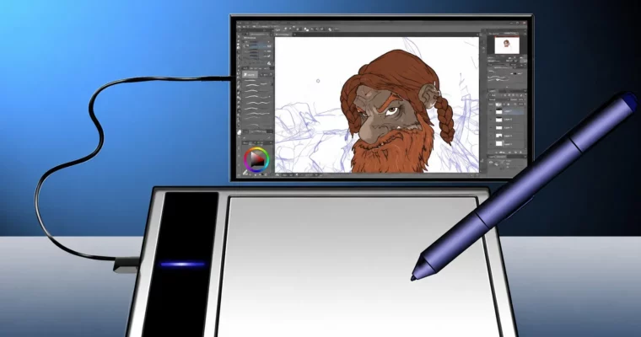Image resolution: width=641 pixels, height=337 pixels.
Task: Click the dwarf's eye on the canvas
Action: [x=391, y=110]
